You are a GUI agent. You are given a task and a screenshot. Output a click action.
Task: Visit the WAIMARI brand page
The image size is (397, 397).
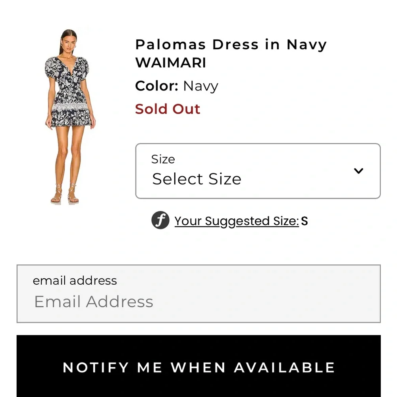[x=171, y=63]
